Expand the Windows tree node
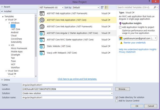Screen dimensions: 160x110 coord(9,23)
